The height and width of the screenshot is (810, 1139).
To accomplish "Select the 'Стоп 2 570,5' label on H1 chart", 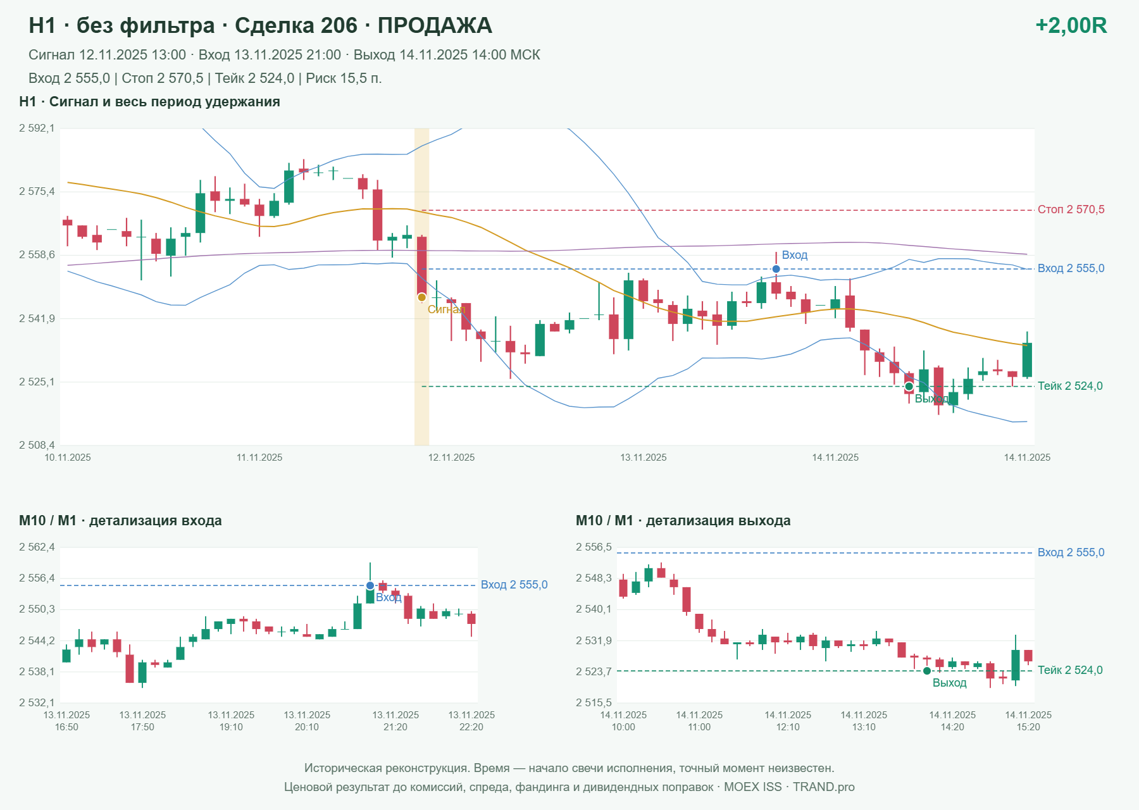I will [x=1071, y=209].
